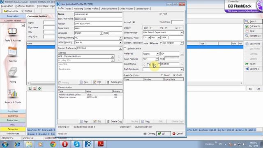Click Delete Com button
Viewport: 263px width, 148px height.
click(x=114, y=121)
